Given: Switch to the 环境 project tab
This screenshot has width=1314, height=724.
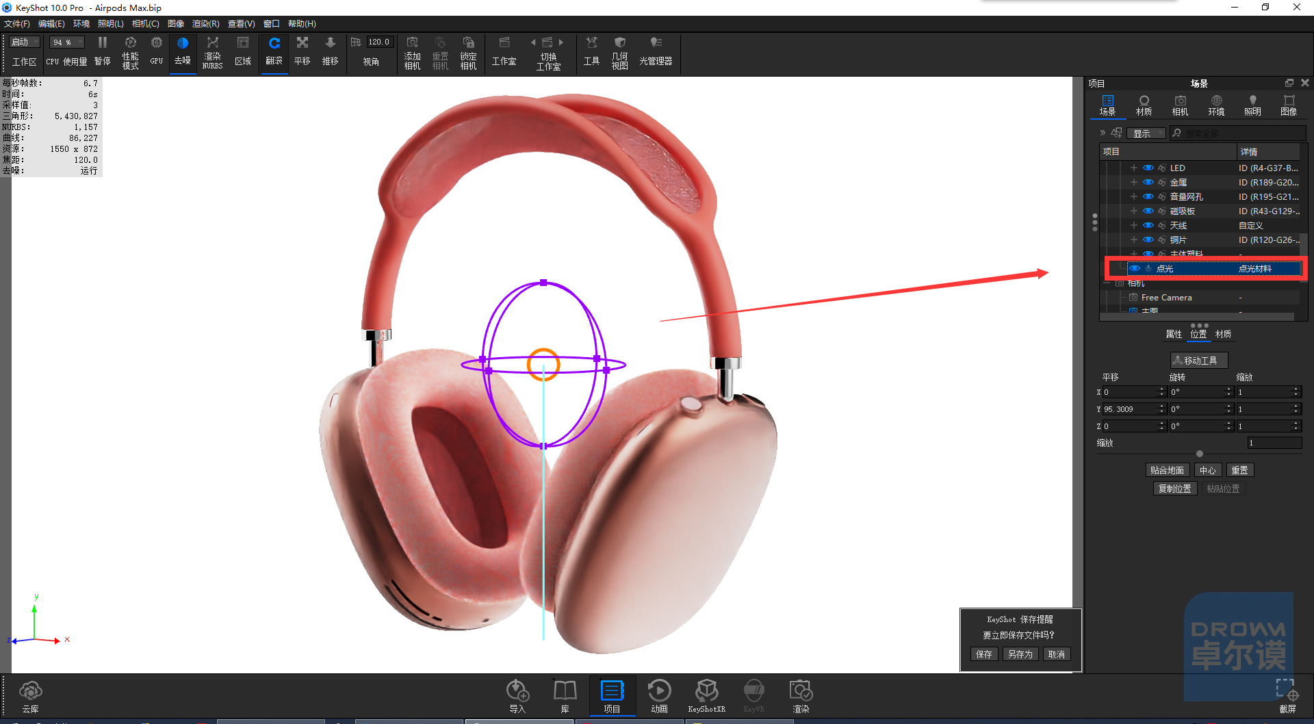Looking at the screenshot, I should pos(1216,105).
